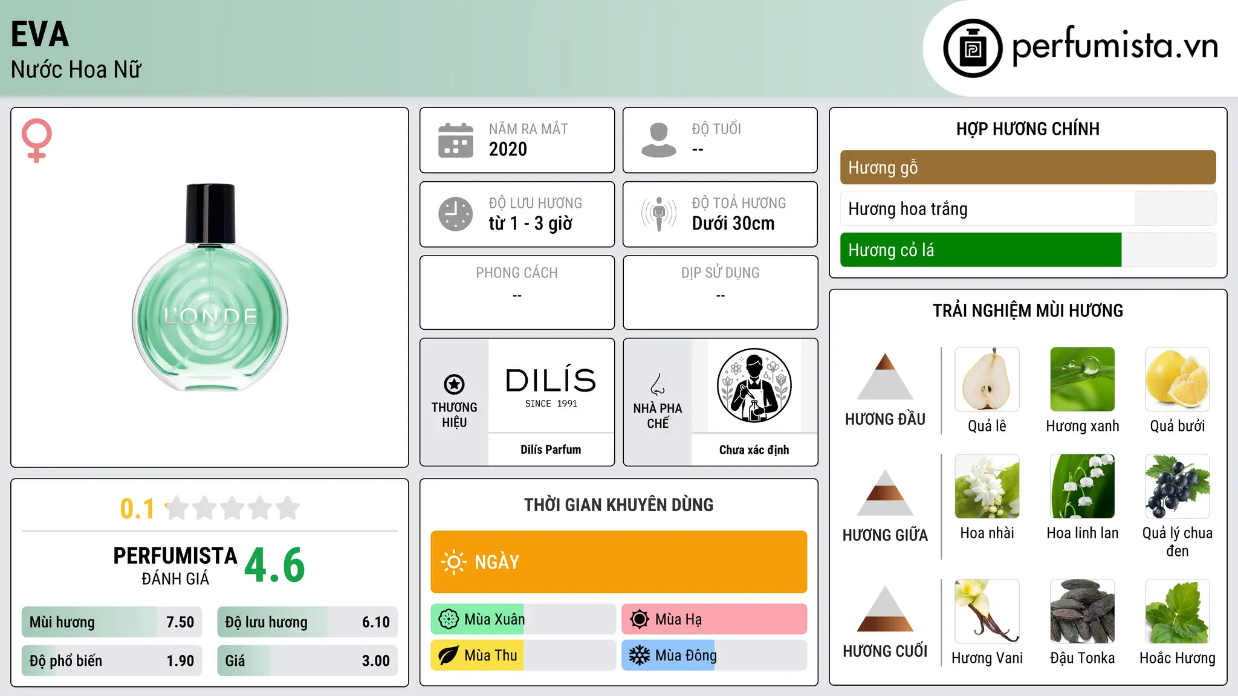Screen dimensions: 1238x696
Task: Click the Mùa Hạ season bar
Action: tap(715, 619)
